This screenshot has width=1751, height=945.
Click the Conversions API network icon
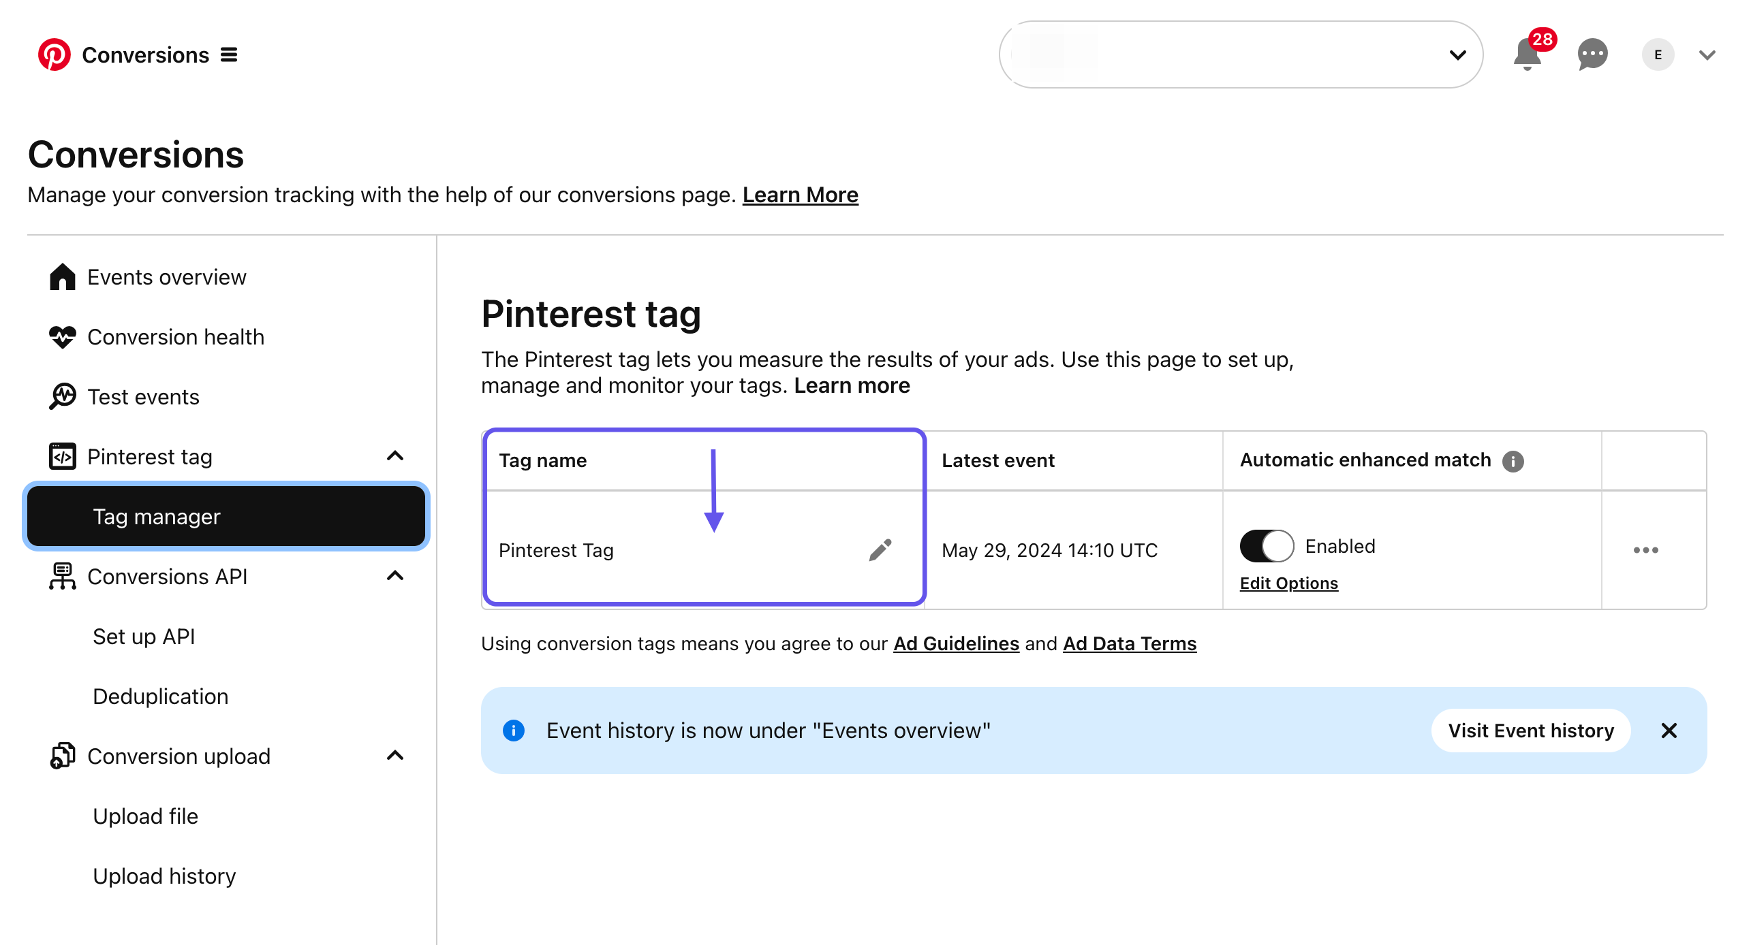63,577
